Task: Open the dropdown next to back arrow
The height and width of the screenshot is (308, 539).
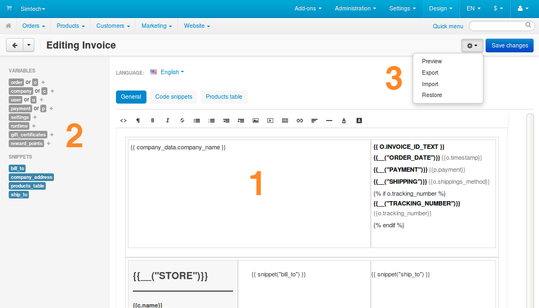Action: point(29,45)
